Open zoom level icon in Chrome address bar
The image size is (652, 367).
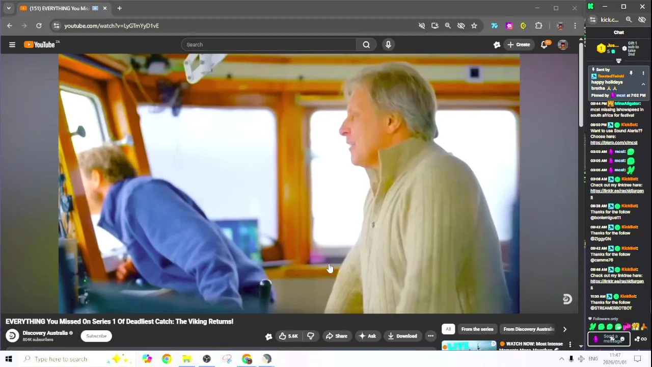pyautogui.click(x=448, y=25)
